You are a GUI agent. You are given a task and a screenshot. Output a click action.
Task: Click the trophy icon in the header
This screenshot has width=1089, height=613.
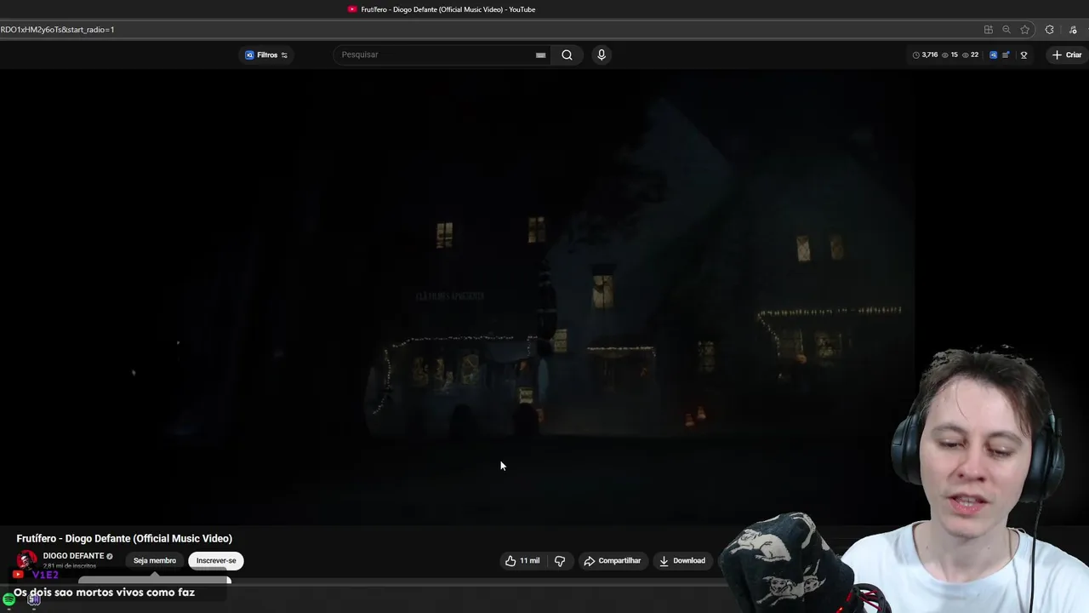[x=1023, y=54]
